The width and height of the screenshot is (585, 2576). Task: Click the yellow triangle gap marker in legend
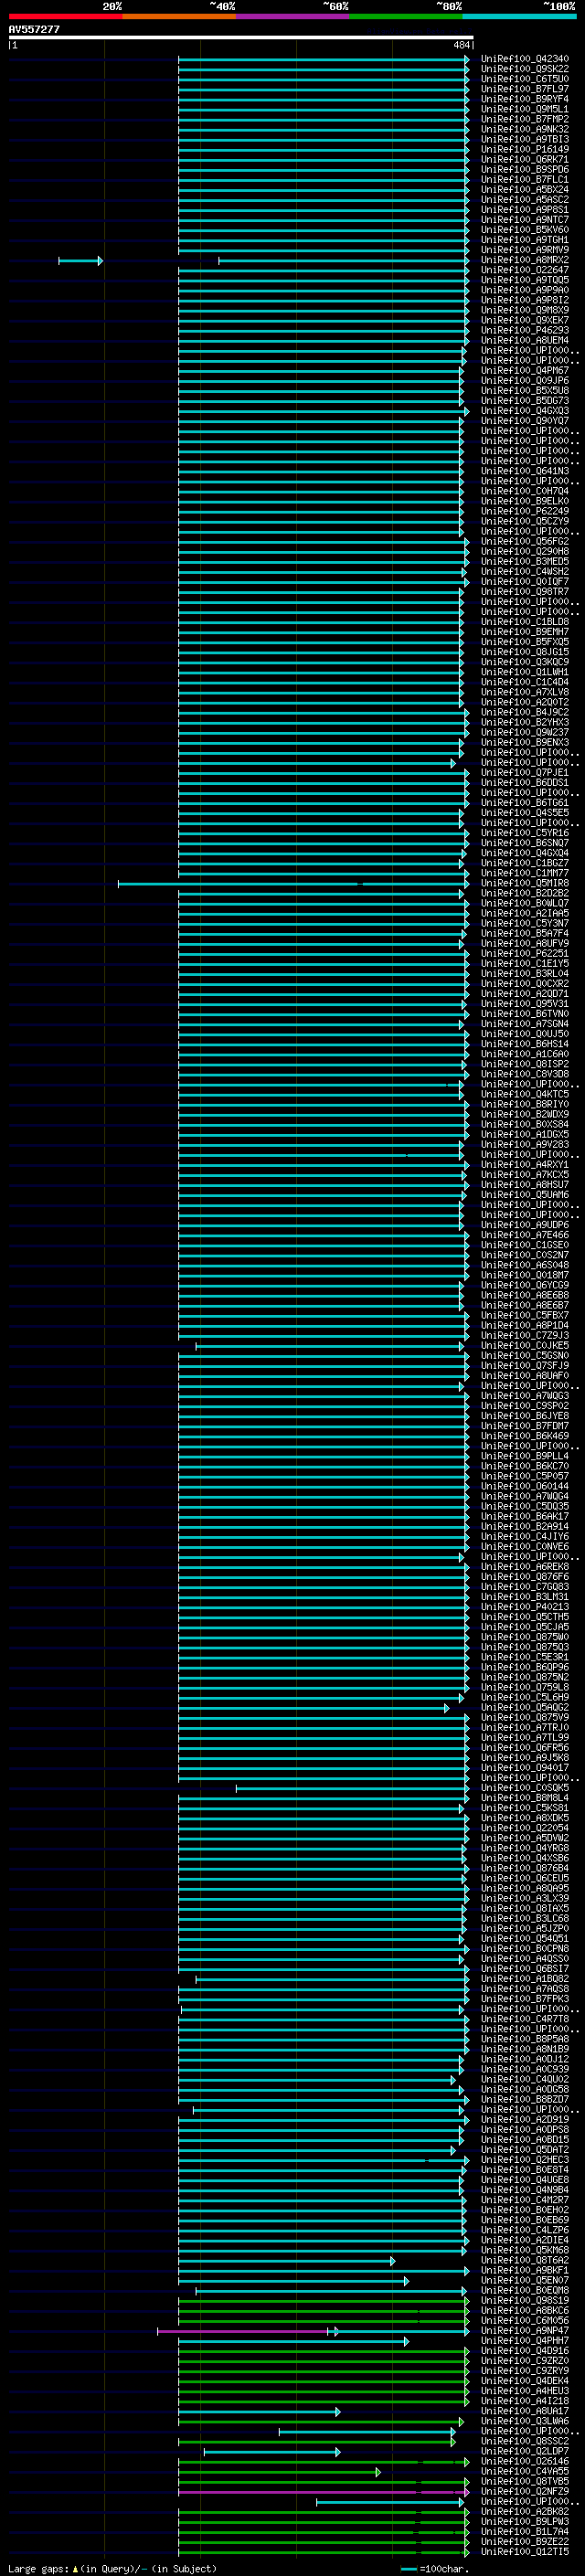coord(75,2569)
